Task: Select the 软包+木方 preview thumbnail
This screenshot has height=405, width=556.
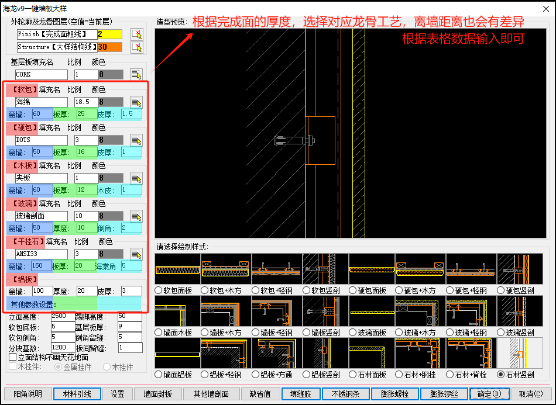Action: coord(226,269)
